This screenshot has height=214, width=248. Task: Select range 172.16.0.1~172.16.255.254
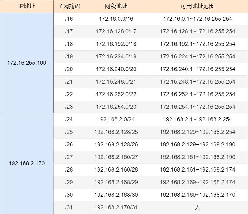pos(198,19)
